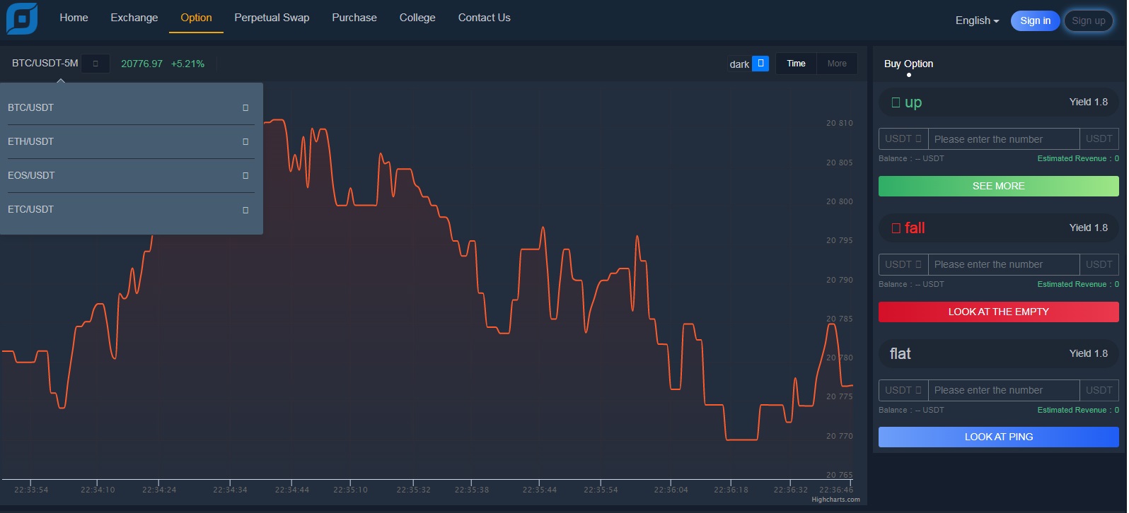Screen dimensions: 1129x513
Task: Open the Highcharts.com credit link
Action: pos(835,500)
